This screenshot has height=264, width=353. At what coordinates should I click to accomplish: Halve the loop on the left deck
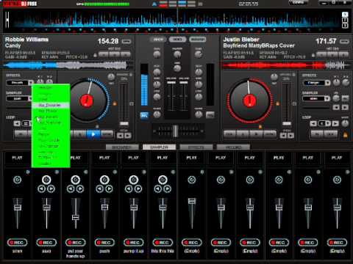[x=17, y=123]
